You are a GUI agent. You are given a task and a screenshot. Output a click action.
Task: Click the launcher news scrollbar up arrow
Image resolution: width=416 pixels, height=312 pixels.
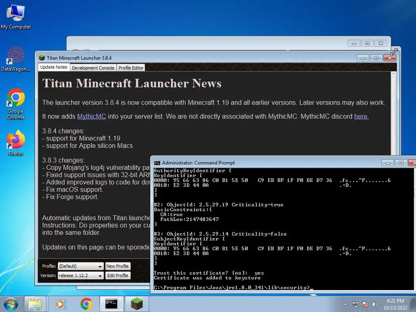pos(394,74)
